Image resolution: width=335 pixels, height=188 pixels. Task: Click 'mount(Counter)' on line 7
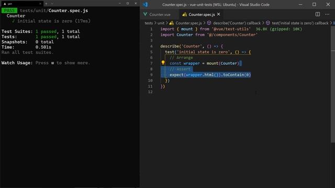223,63
